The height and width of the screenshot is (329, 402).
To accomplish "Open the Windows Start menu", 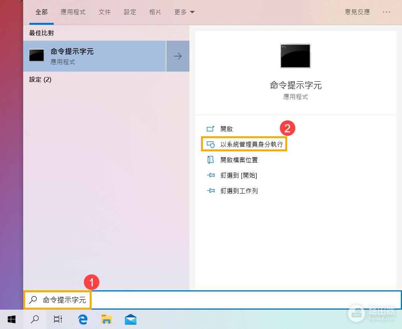I will (12, 319).
